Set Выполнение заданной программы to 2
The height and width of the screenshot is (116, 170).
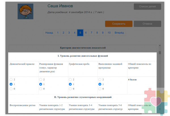(x=100, y=80)
